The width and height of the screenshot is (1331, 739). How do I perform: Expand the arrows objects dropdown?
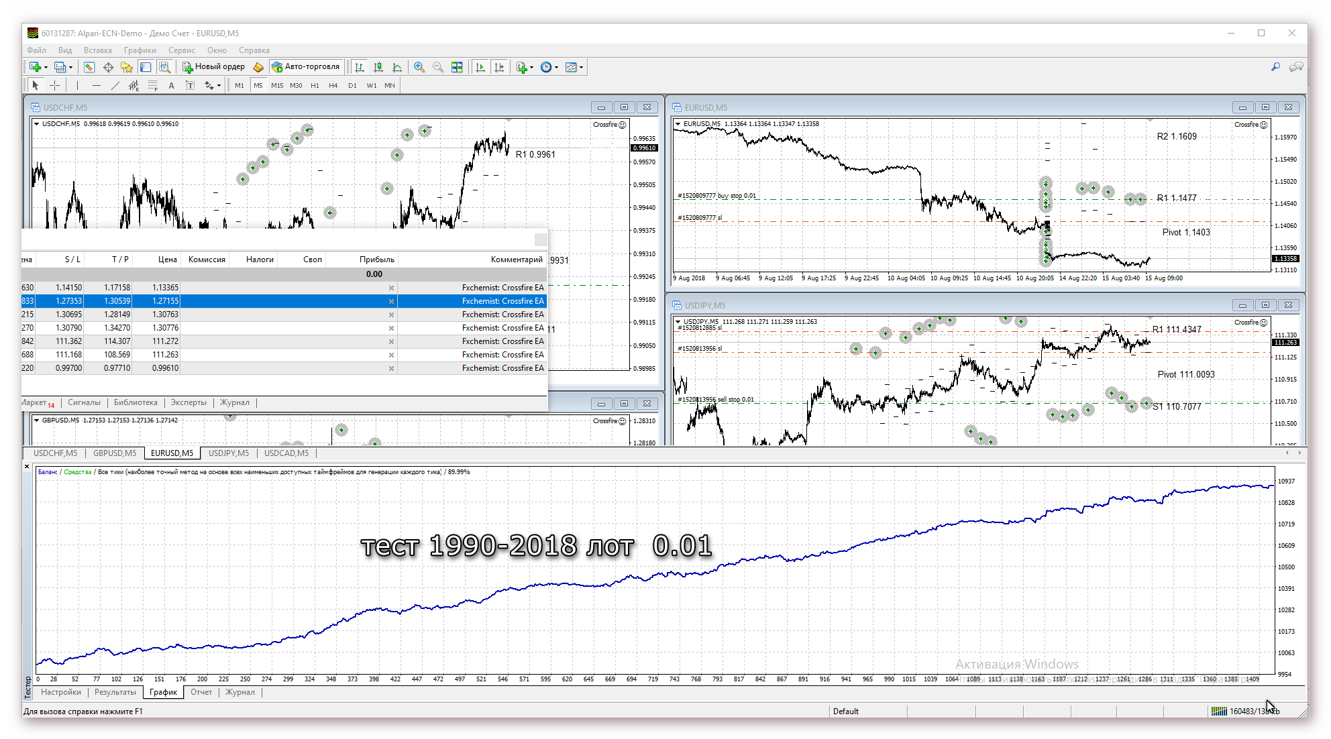(219, 85)
